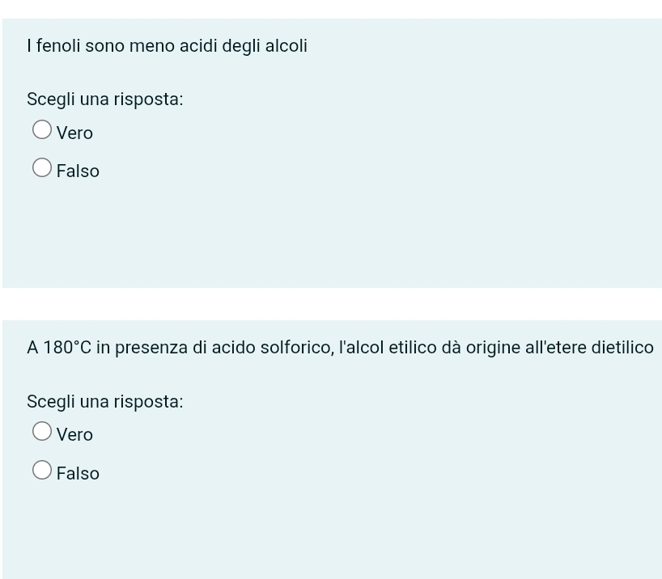Click the 'Vero' label under fenoli question

pos(74,133)
